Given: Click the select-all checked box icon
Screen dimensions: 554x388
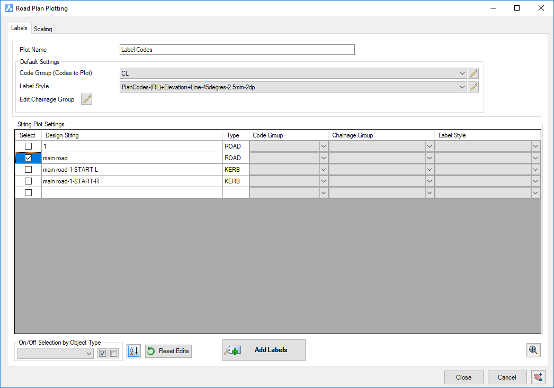Looking at the screenshot, I should [103, 354].
